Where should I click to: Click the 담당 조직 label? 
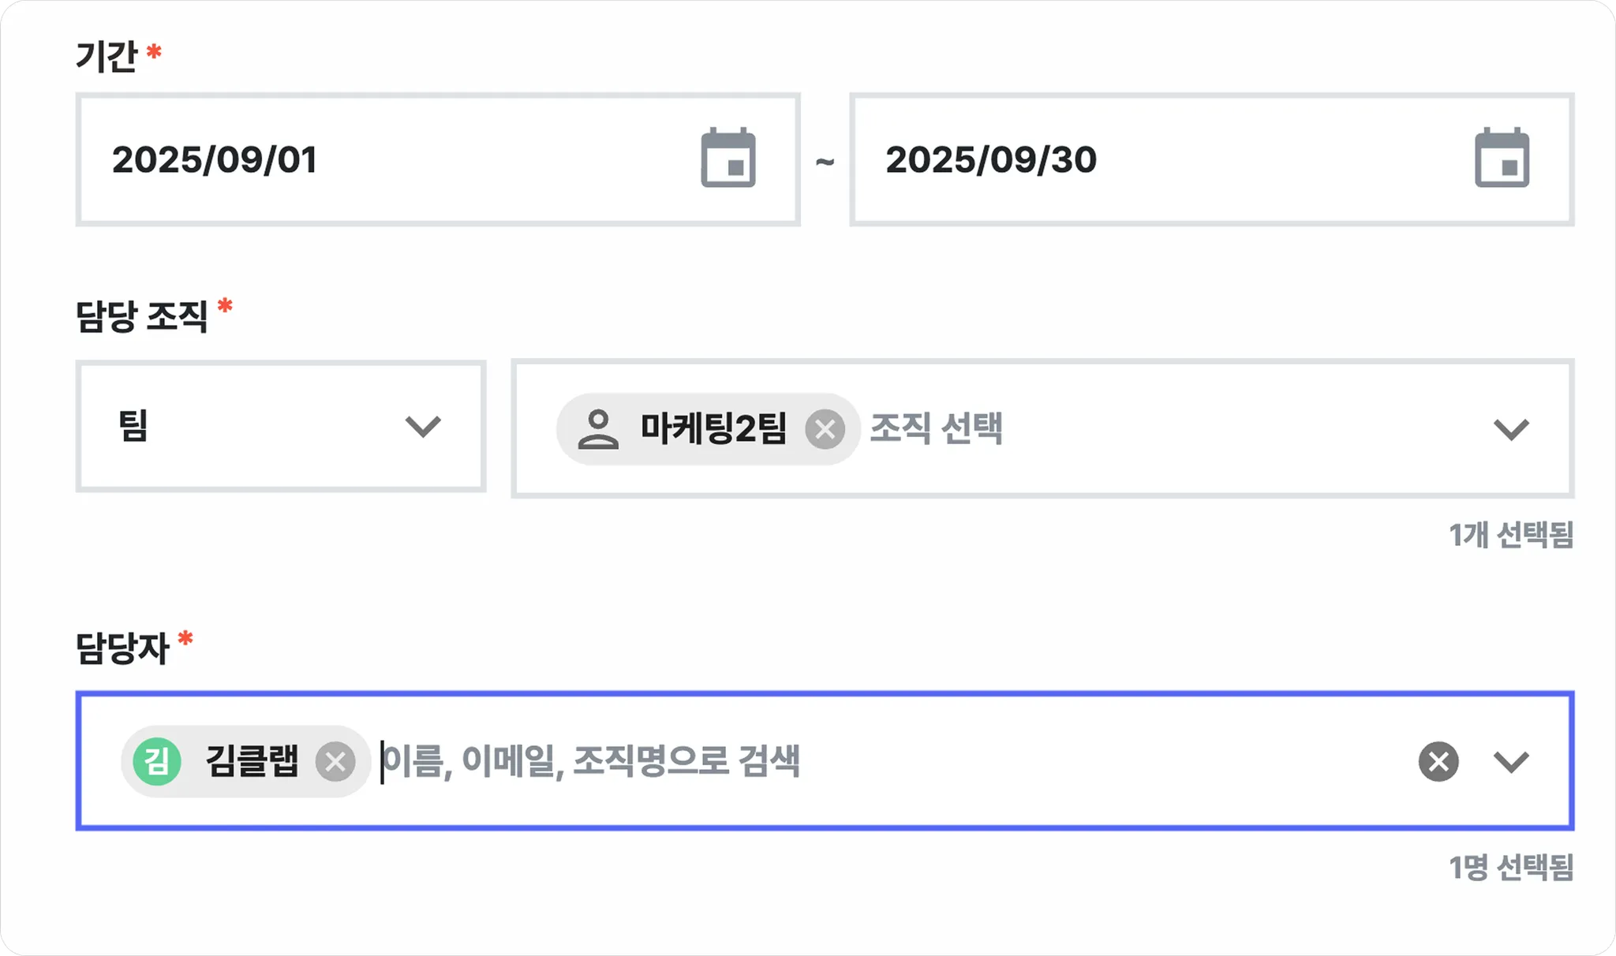[142, 316]
